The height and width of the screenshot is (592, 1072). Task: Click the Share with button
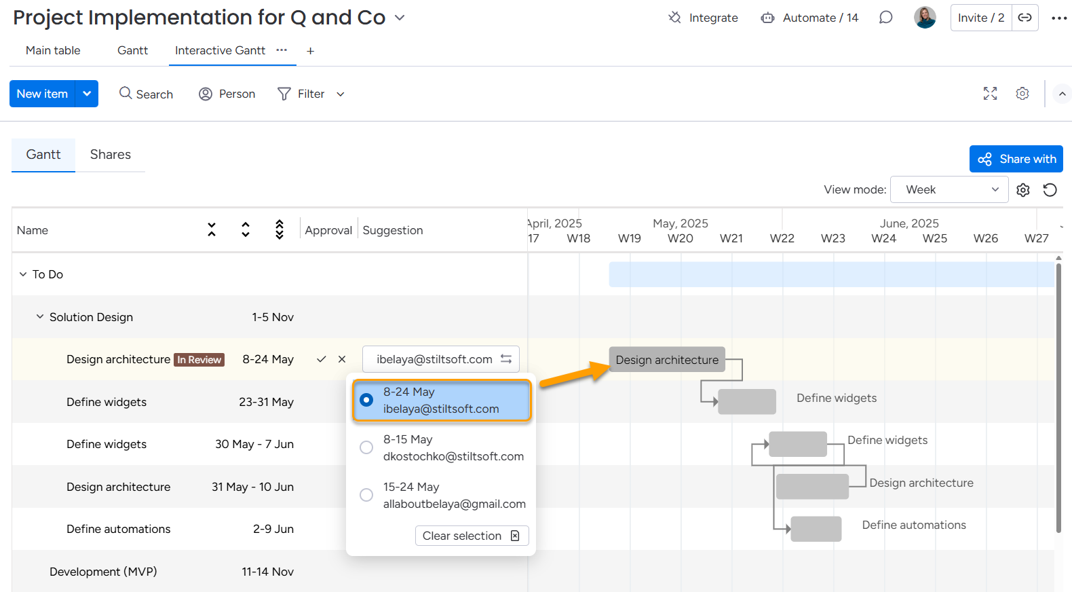[1016, 159]
